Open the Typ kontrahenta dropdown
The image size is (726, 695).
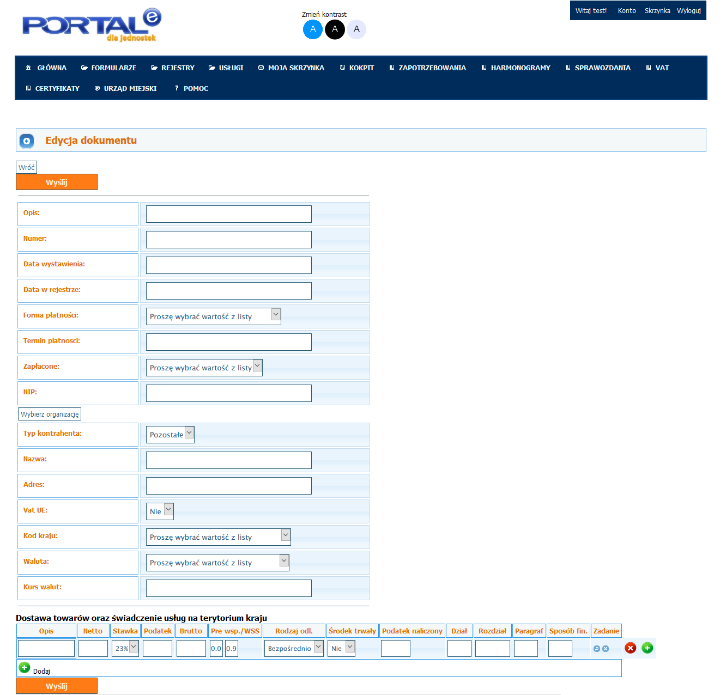pyautogui.click(x=170, y=435)
